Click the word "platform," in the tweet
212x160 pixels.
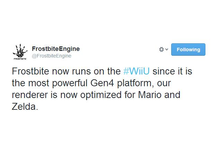click(138, 84)
